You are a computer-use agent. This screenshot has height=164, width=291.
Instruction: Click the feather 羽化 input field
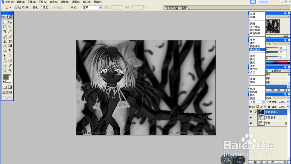(44, 8)
